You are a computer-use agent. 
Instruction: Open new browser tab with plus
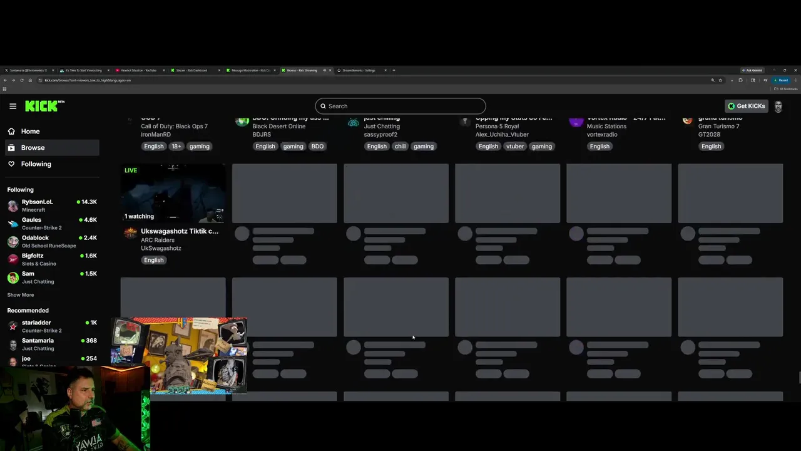(394, 70)
